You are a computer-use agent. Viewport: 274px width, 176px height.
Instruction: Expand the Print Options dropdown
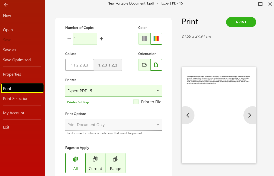(114, 125)
